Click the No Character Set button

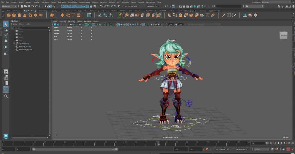(223, 149)
